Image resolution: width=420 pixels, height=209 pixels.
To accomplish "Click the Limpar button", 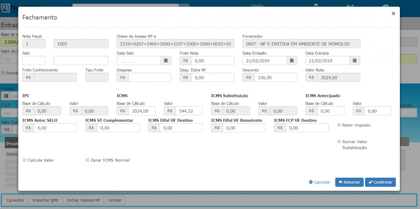I will click(x=115, y=200).
